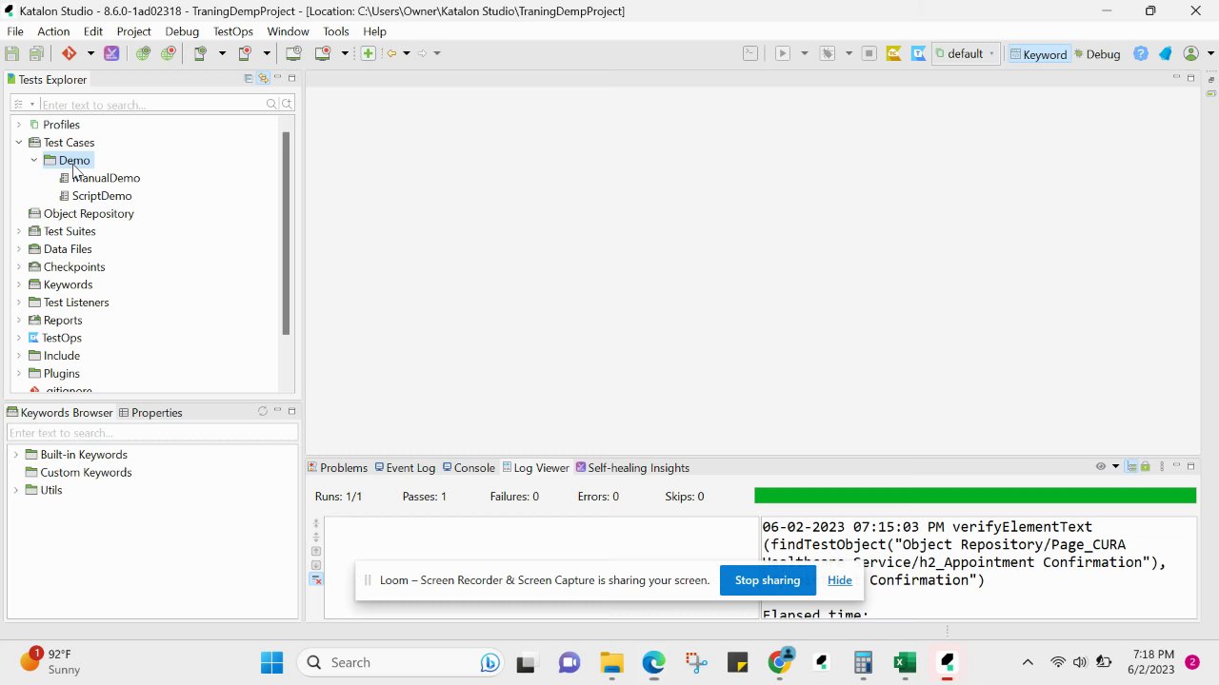Click the Save toolbar icon
Screen dimensions: 1219x685
tap(12, 53)
